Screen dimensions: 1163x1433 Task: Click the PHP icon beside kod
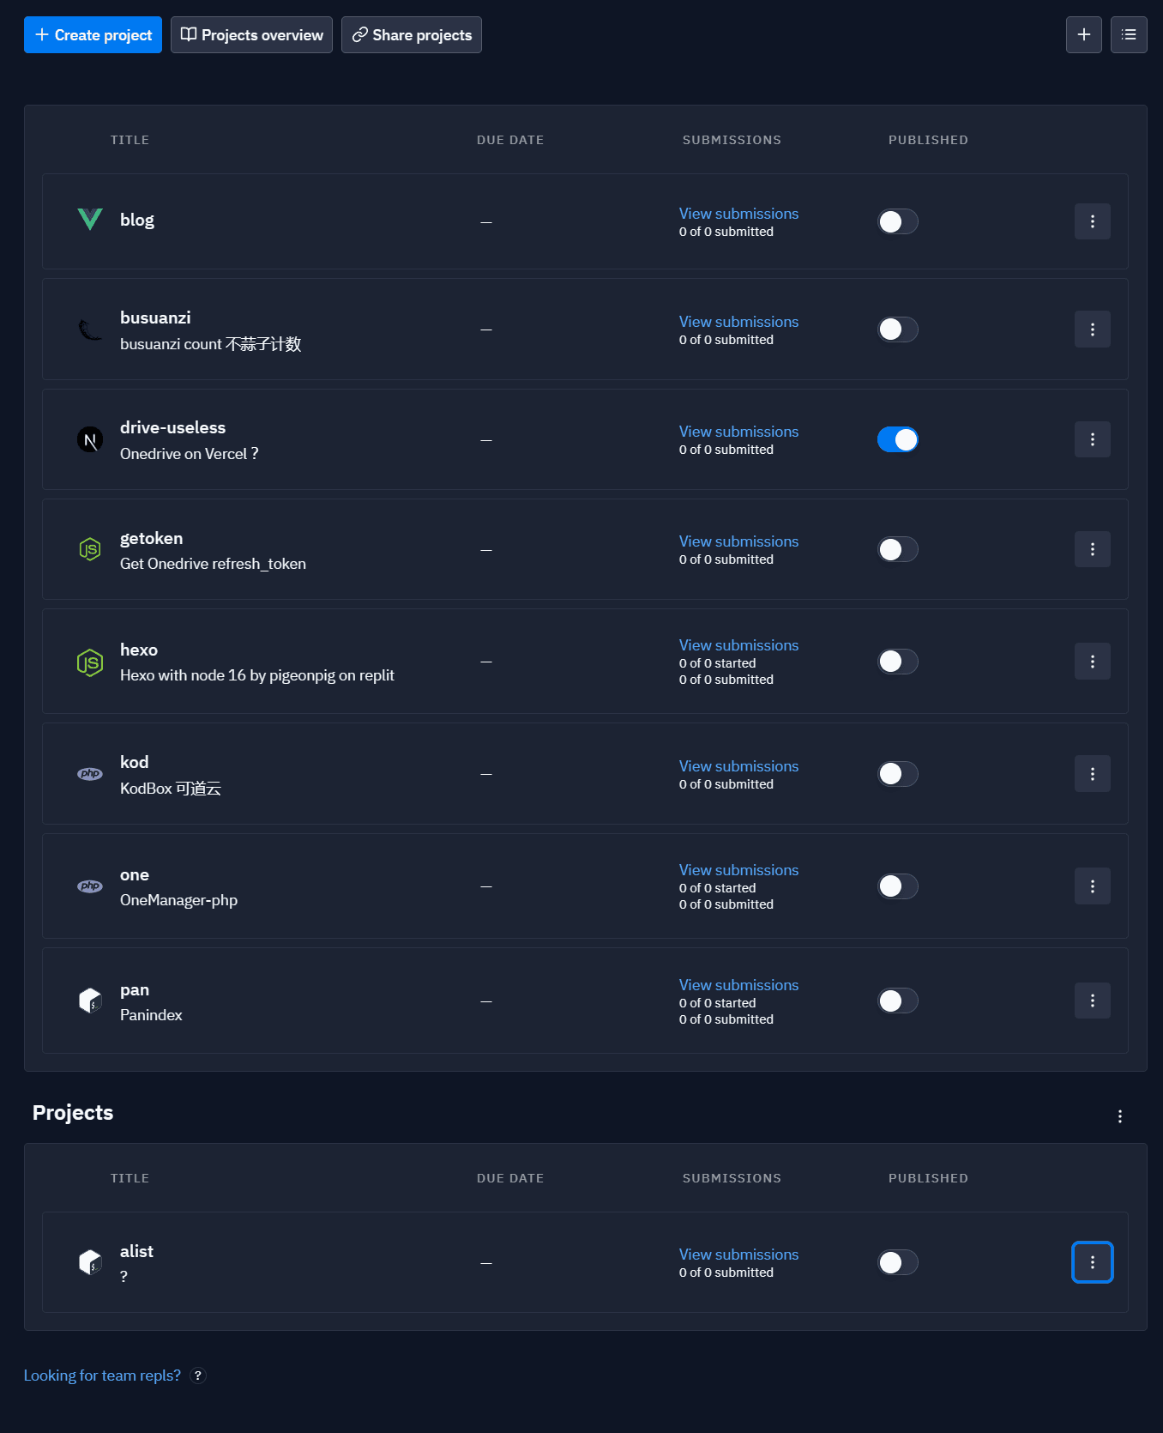pos(90,774)
